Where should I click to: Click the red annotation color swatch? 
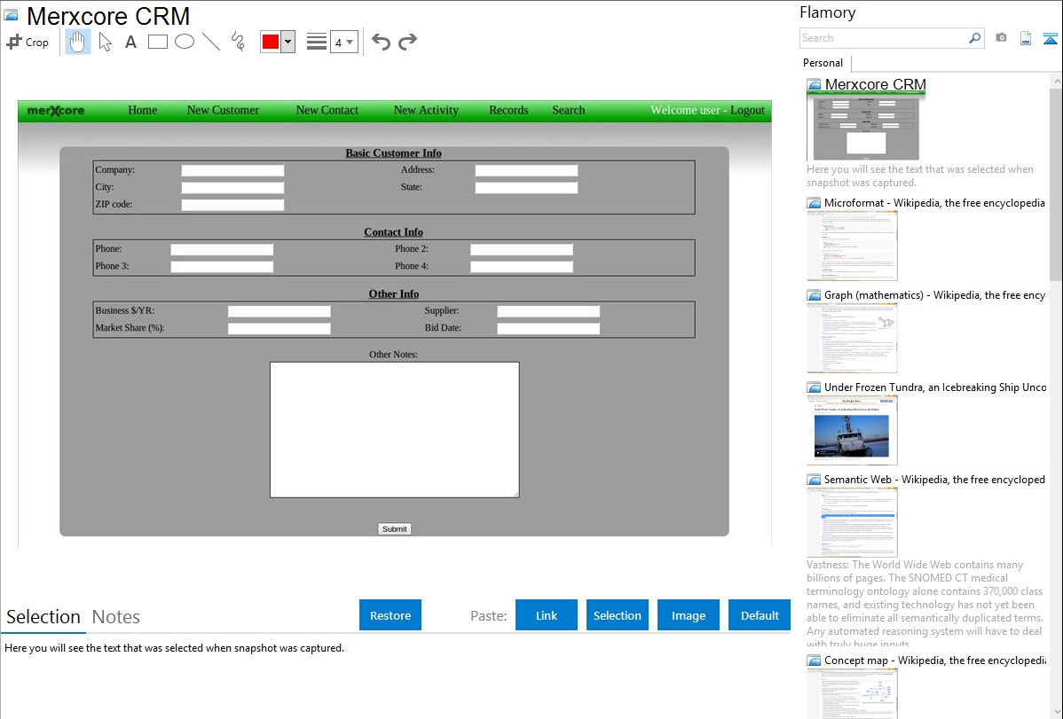pos(271,42)
